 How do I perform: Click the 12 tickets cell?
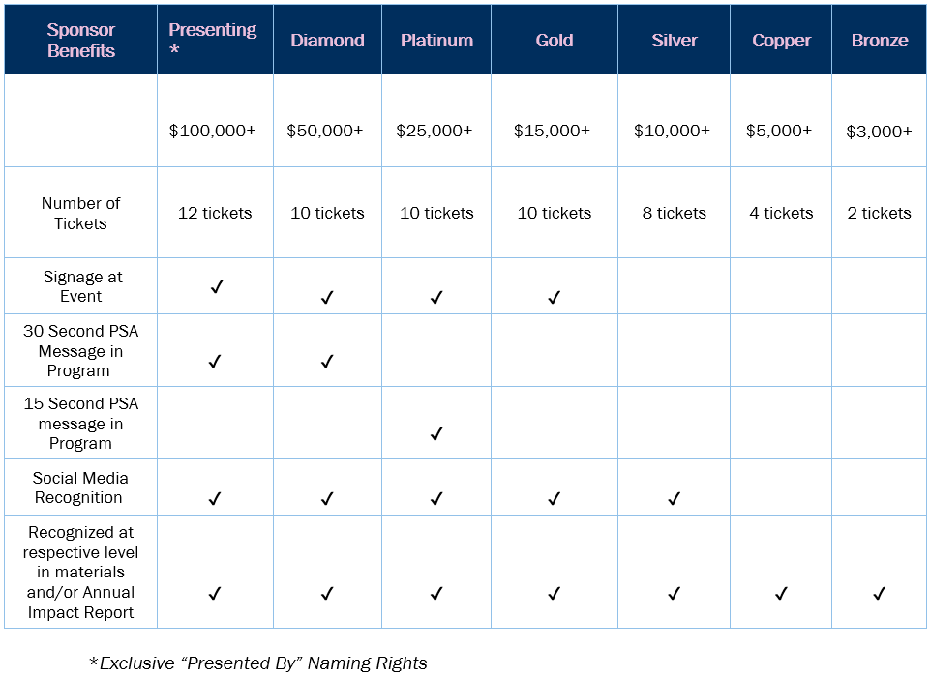pyautogui.click(x=215, y=213)
